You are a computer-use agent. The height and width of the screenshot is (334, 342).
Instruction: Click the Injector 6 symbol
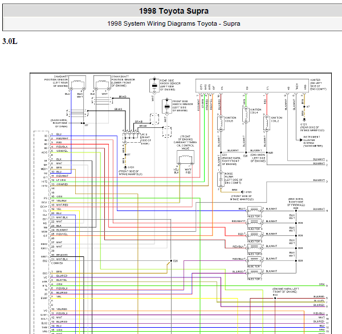point(254,248)
